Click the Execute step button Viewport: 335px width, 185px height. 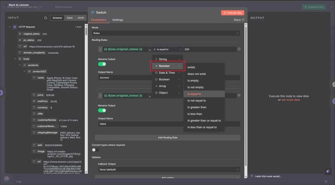coord(232,13)
